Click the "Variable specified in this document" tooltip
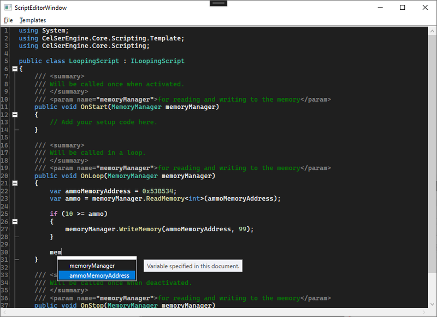 [x=193, y=266]
